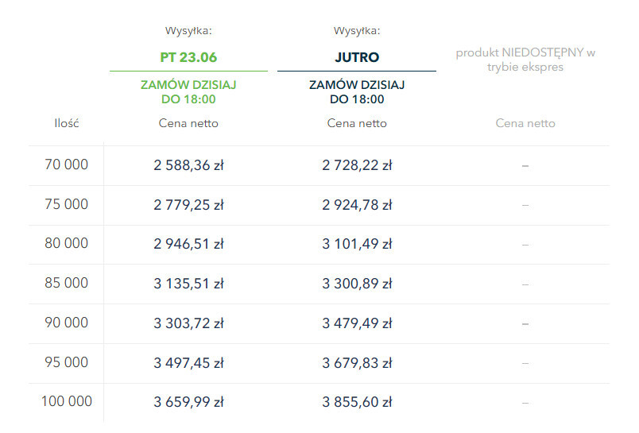Select the 100 000 quantity row
The height and width of the screenshot is (433, 639).
pos(67,402)
